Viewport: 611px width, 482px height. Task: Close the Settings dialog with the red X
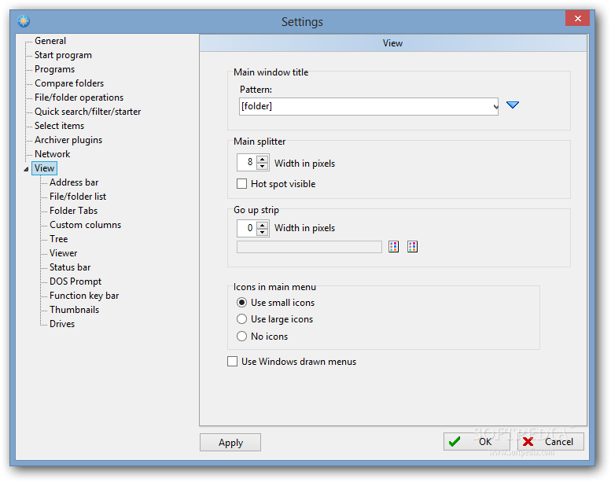click(577, 18)
